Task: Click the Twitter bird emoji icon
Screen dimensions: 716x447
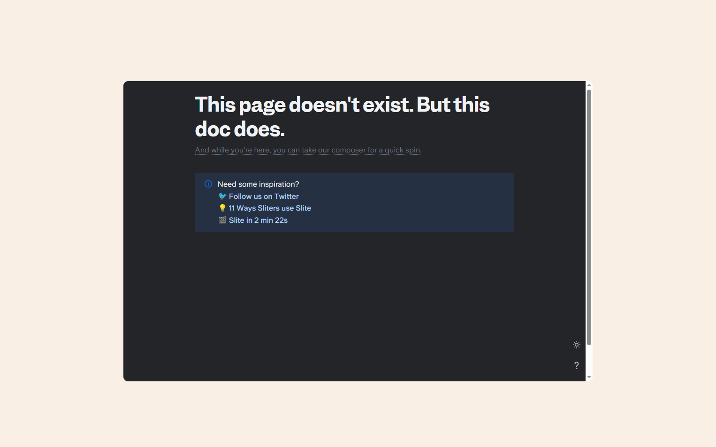Action: click(x=222, y=197)
